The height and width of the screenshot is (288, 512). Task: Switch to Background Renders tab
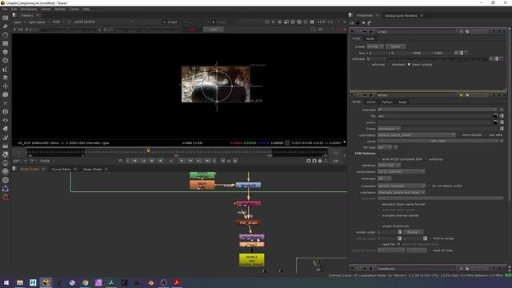click(x=401, y=15)
